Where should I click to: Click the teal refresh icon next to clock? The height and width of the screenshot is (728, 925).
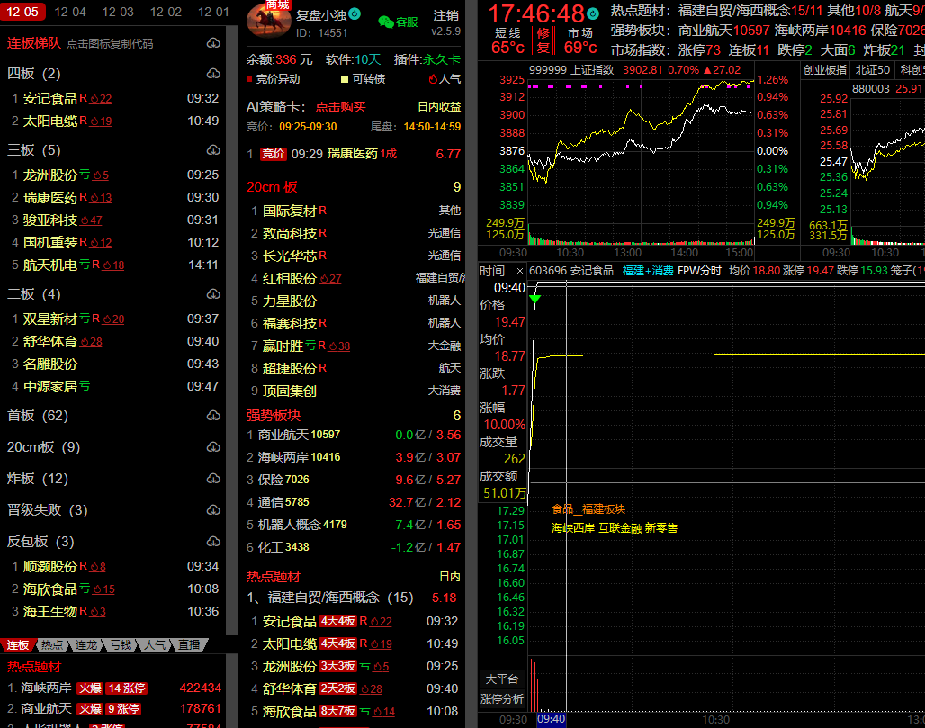(x=595, y=14)
